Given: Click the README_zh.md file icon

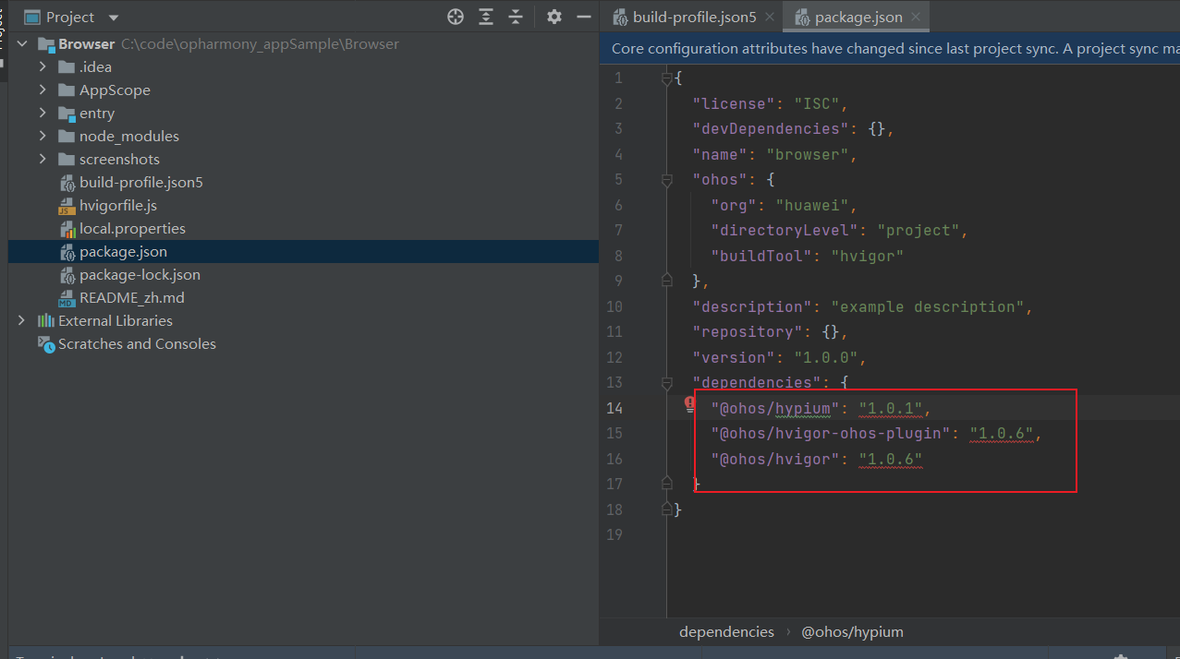Looking at the screenshot, I should [x=67, y=298].
